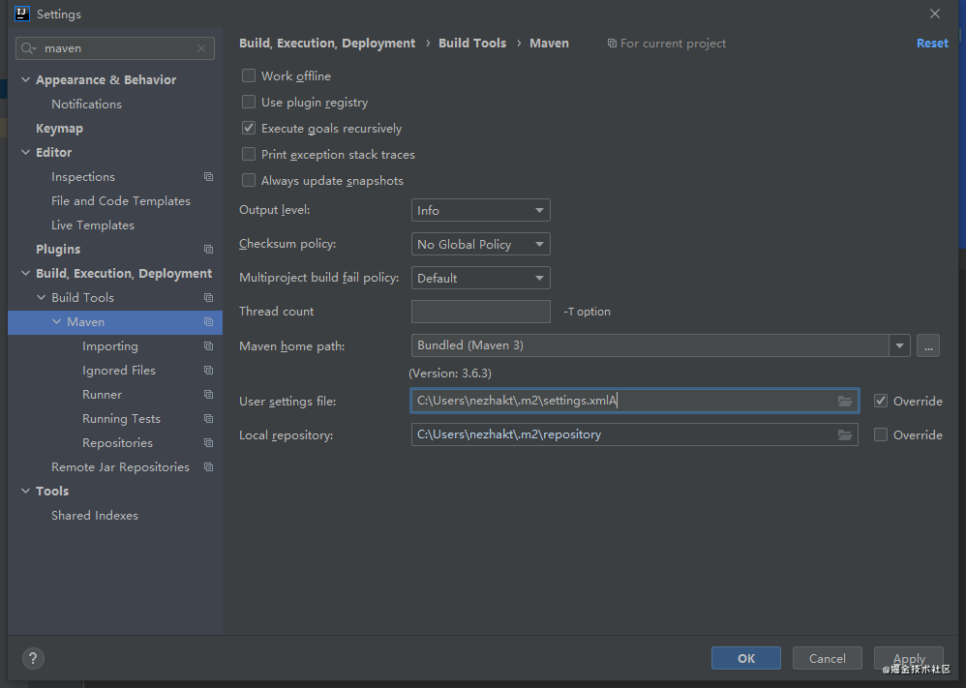Viewport: 966px width, 688px height.
Task: Click the Reset link
Action: click(x=931, y=43)
